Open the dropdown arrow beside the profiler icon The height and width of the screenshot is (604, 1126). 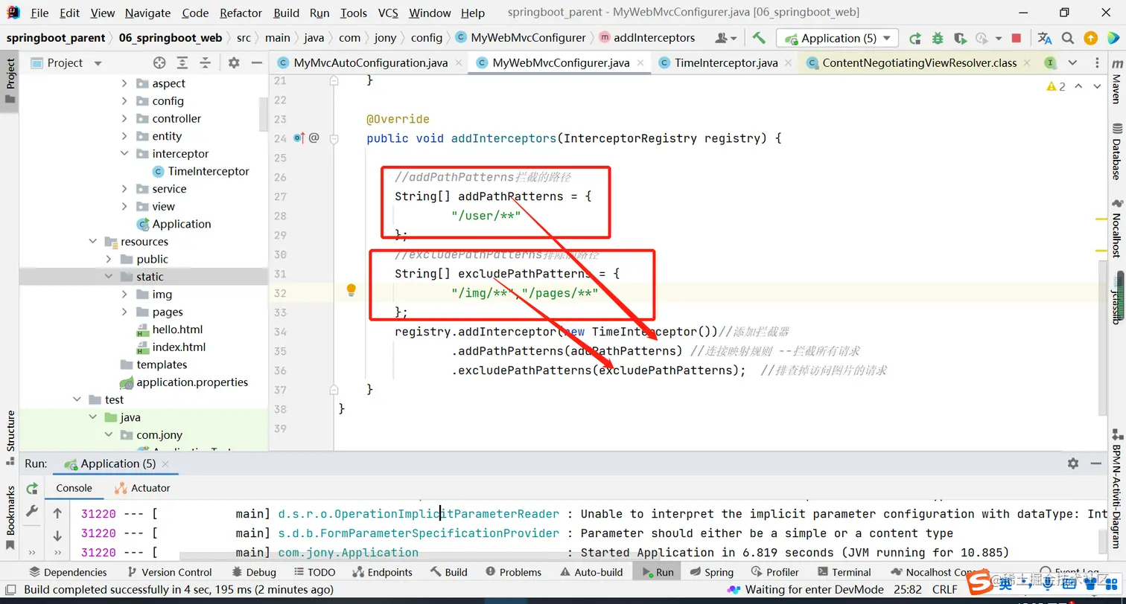point(999,38)
